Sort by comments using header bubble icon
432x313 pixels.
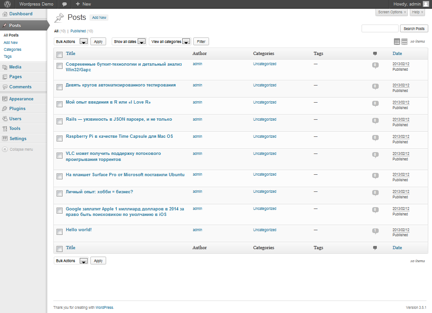375,54
